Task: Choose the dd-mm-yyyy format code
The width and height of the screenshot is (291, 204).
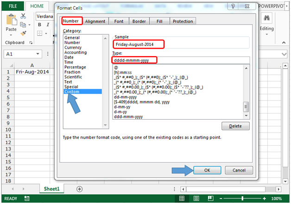Action: pyautogui.click(x=125, y=97)
